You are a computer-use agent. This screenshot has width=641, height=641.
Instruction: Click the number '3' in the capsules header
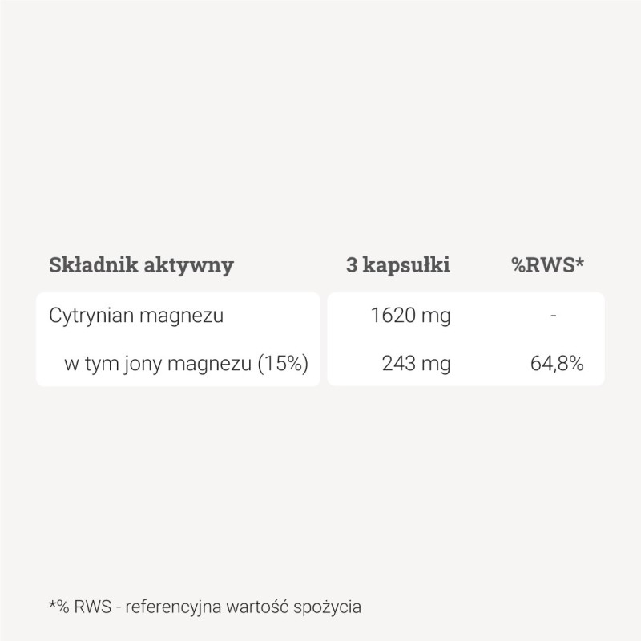(x=352, y=266)
